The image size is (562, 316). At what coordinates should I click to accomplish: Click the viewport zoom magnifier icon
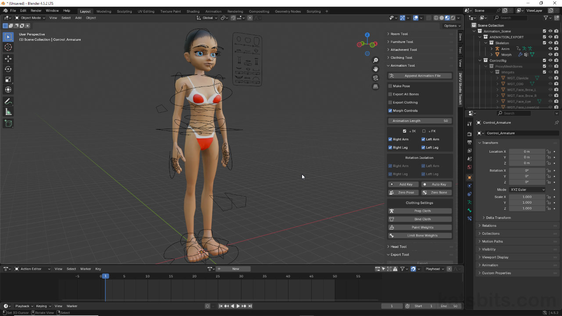[375, 60]
